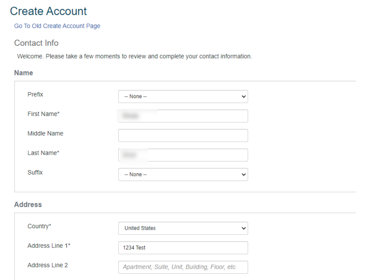Viewport: 379px width, 280px height.
Task: Click the Address Line 2 apartment/suite field
Action: 183,267
